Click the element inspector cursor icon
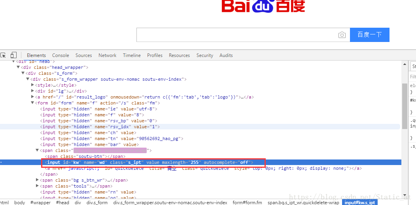 3,55
